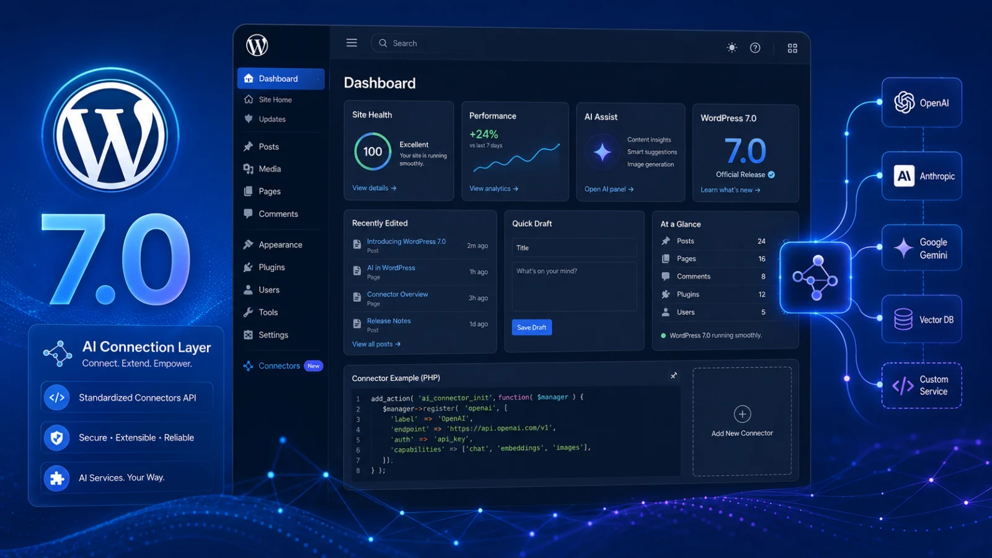The width and height of the screenshot is (992, 558).
Task: Open the Posts menu item
Action: [268, 147]
